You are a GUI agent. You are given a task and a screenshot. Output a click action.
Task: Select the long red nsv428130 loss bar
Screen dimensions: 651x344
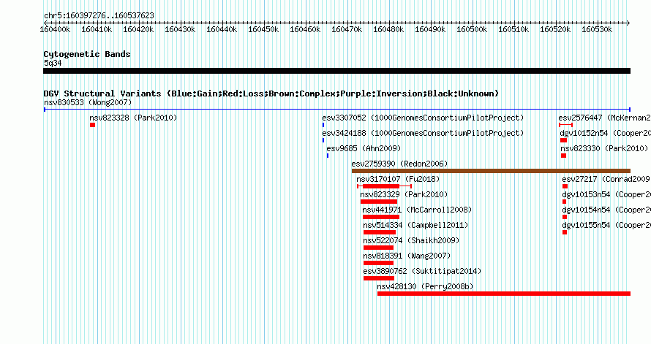504,294
